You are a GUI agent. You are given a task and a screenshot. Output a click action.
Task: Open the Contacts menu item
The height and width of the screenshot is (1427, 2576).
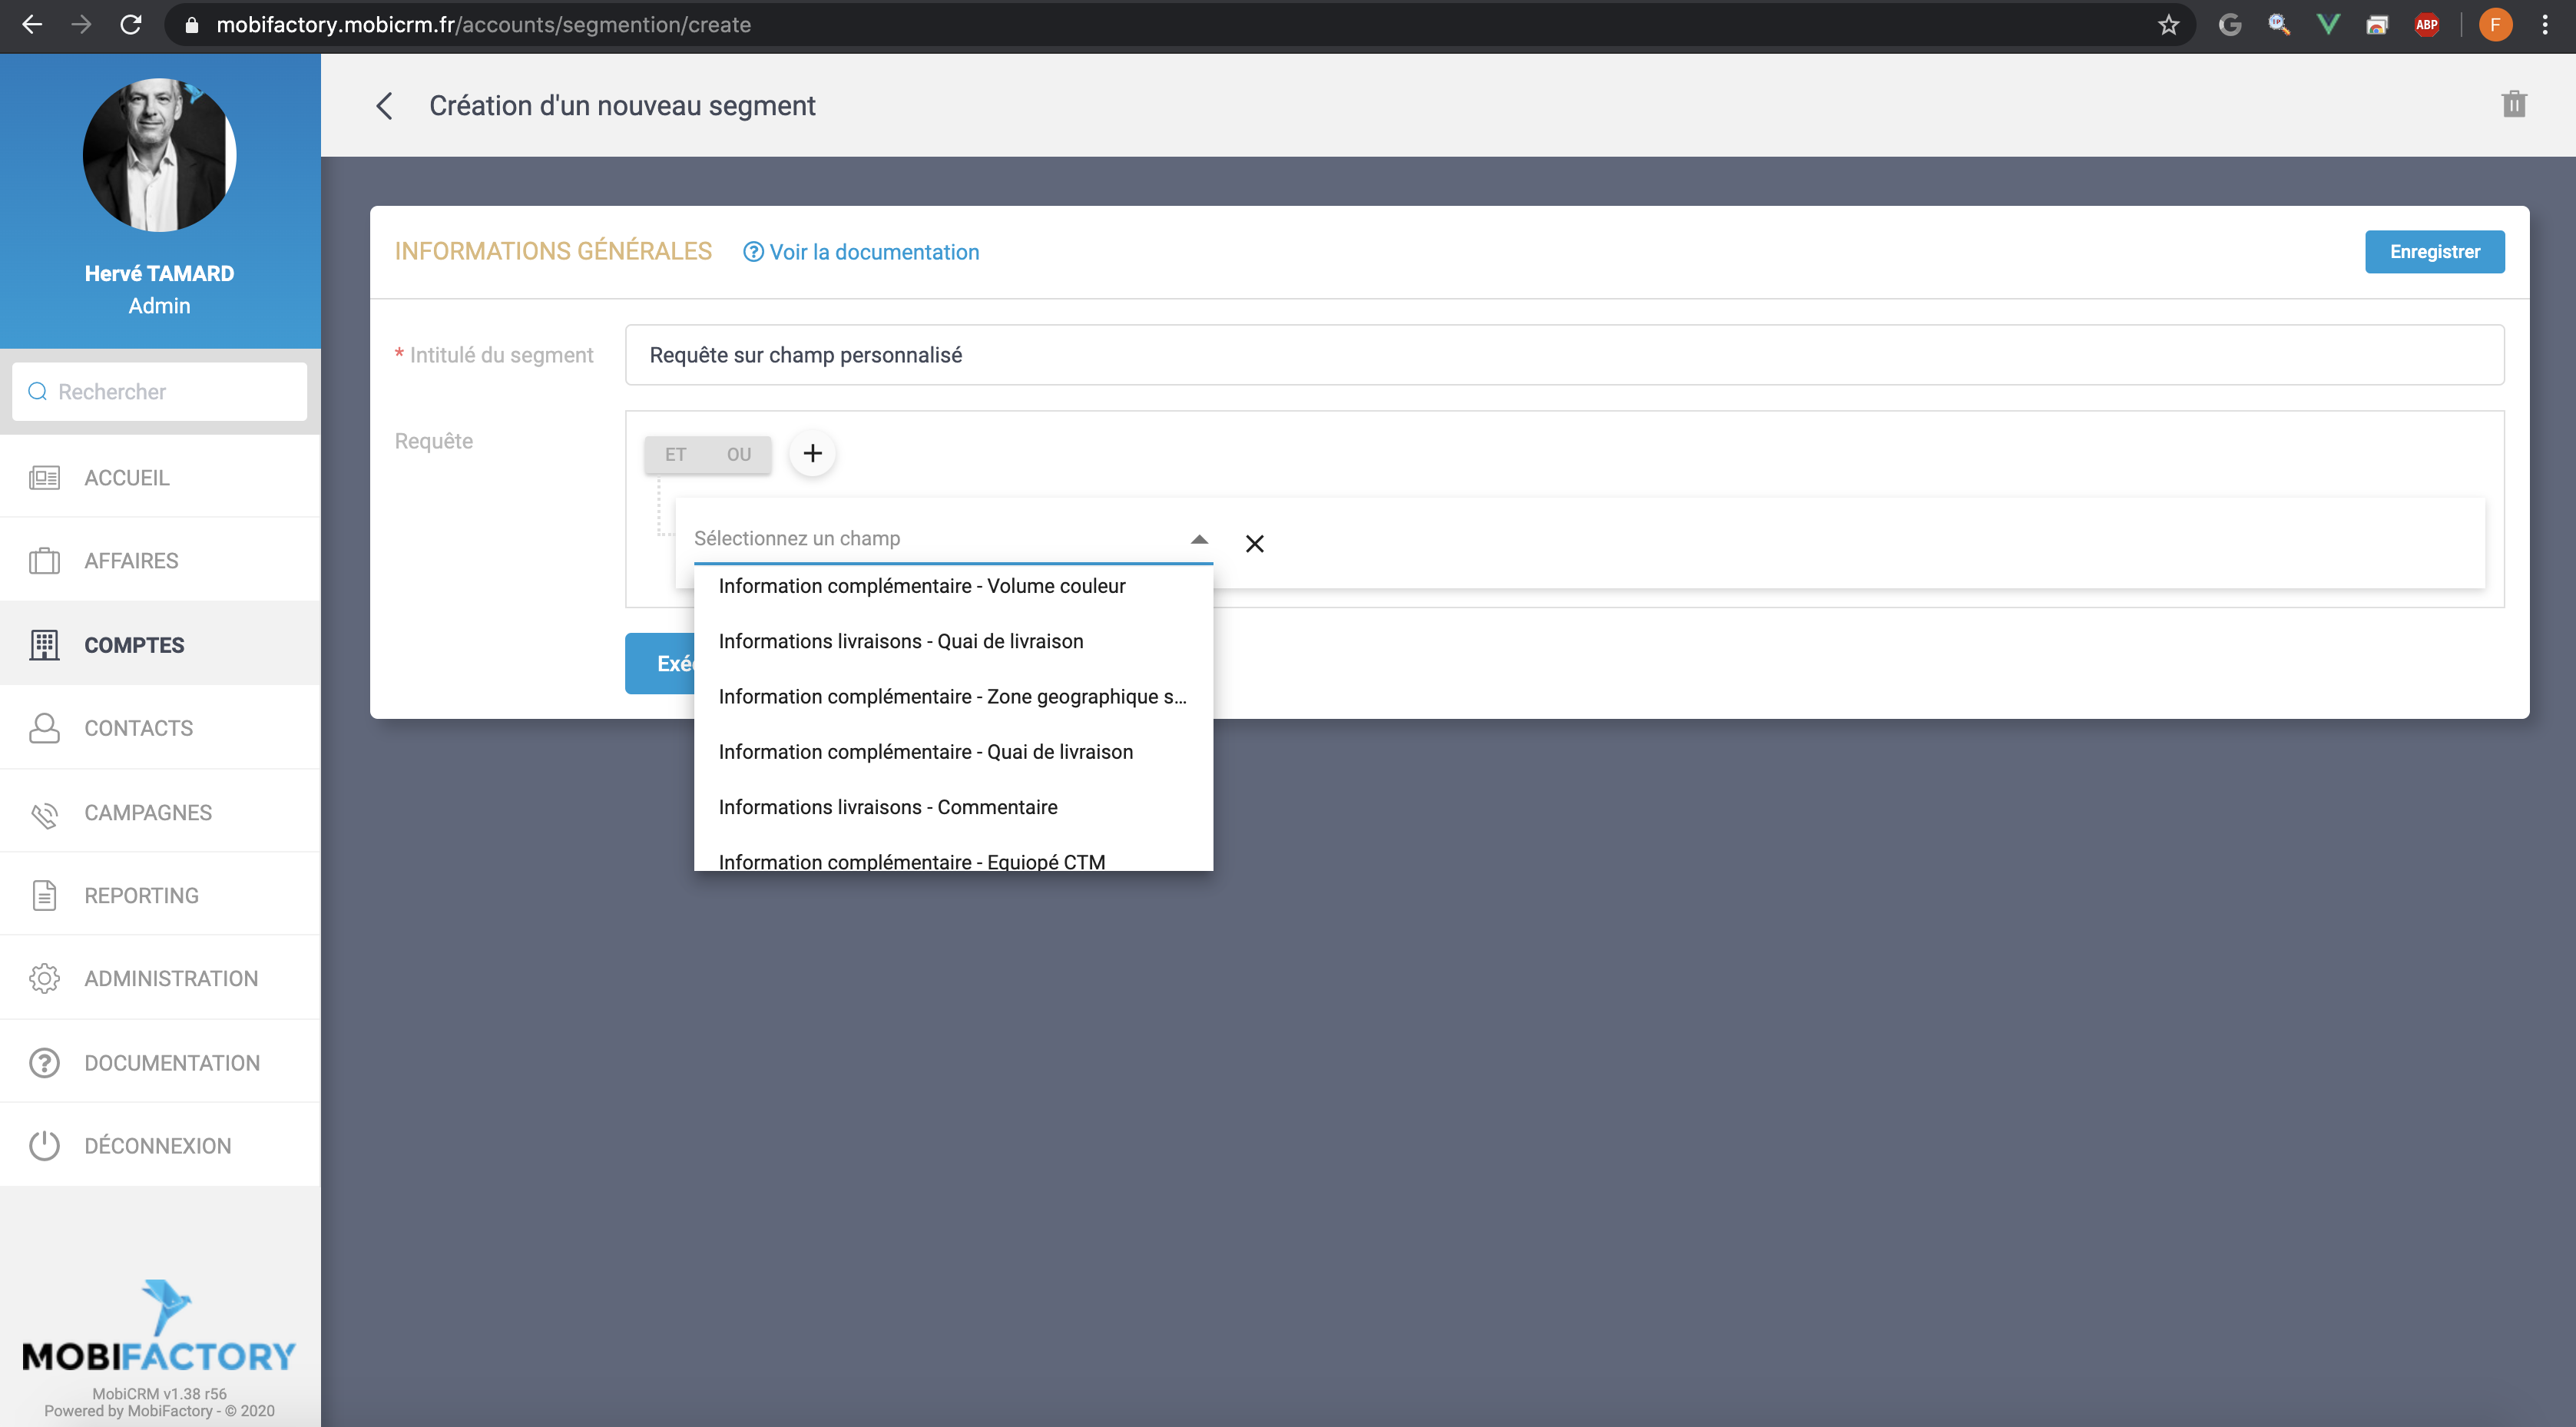pyautogui.click(x=138, y=728)
